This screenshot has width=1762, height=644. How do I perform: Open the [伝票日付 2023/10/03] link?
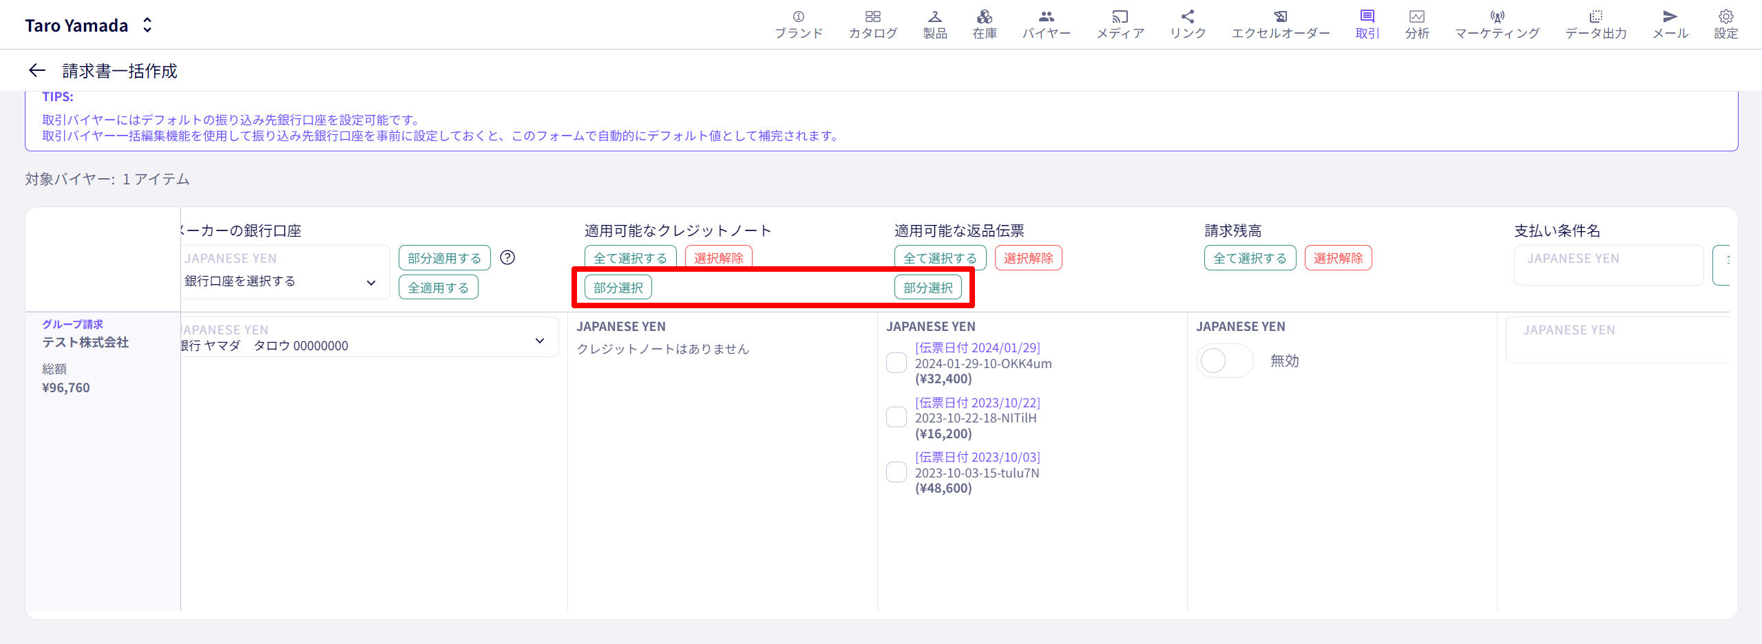pos(977,457)
